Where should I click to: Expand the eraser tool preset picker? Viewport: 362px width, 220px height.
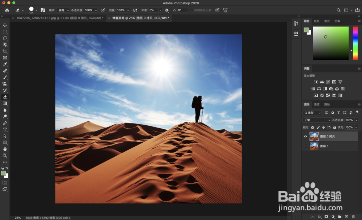coord(22,10)
